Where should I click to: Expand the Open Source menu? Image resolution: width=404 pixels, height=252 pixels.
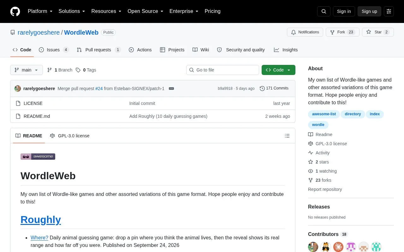coord(145,11)
